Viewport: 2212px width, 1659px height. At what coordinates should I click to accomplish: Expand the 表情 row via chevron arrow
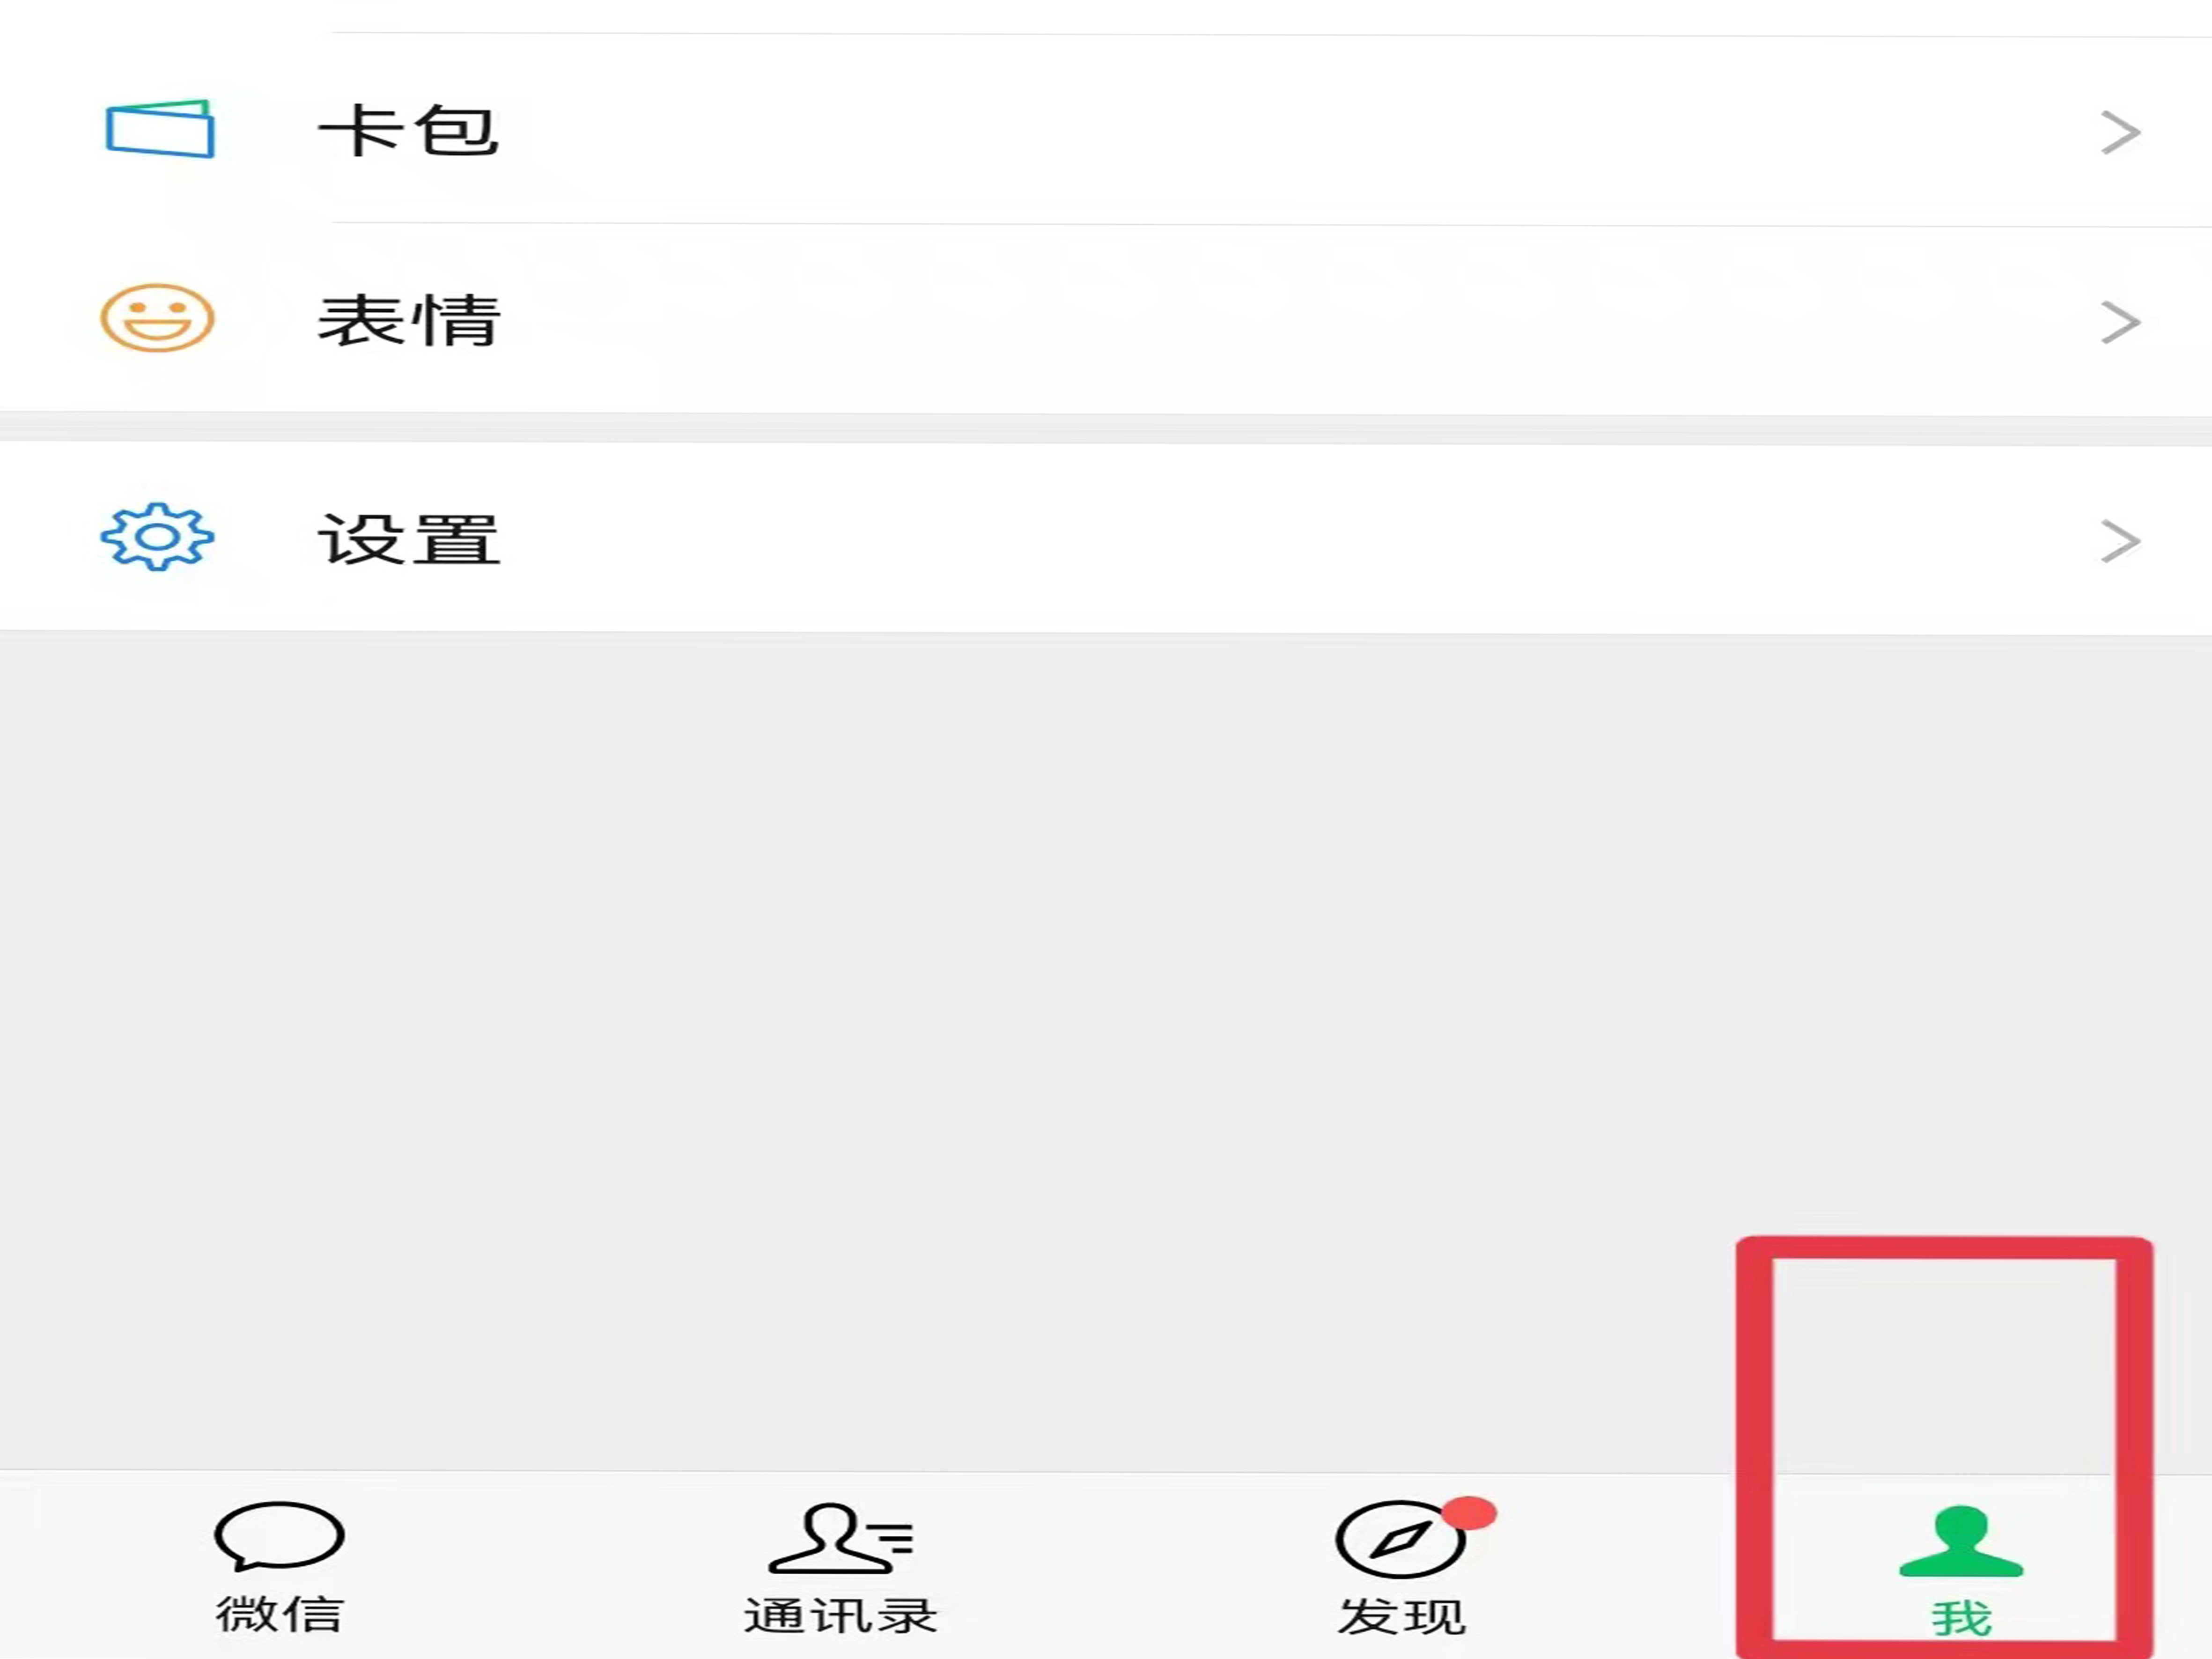point(2120,322)
